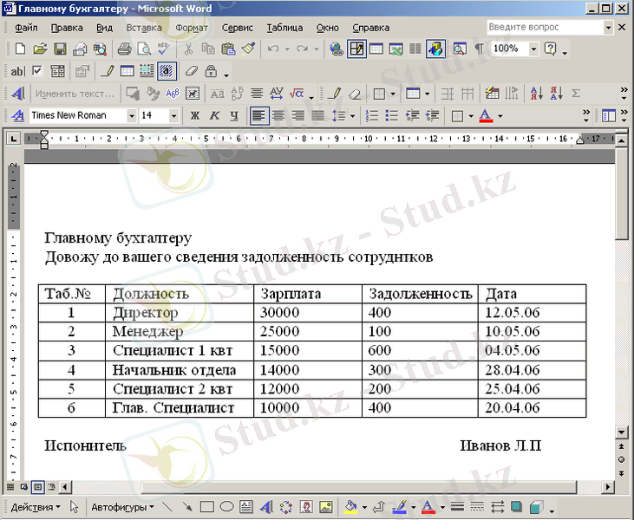This screenshot has width=634, height=520.
Task: Click the Save floppy disk icon
Action: pos(61,49)
